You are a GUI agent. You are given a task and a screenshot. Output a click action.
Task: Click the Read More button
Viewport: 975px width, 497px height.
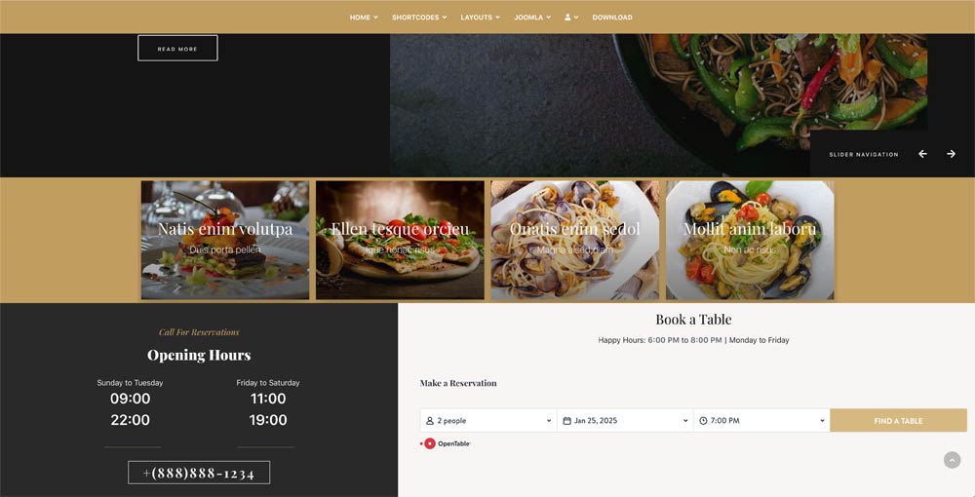click(177, 49)
